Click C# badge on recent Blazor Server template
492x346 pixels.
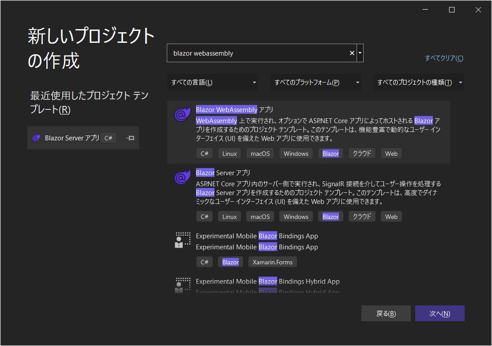108,138
